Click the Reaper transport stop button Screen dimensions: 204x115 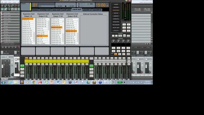(6, 47)
